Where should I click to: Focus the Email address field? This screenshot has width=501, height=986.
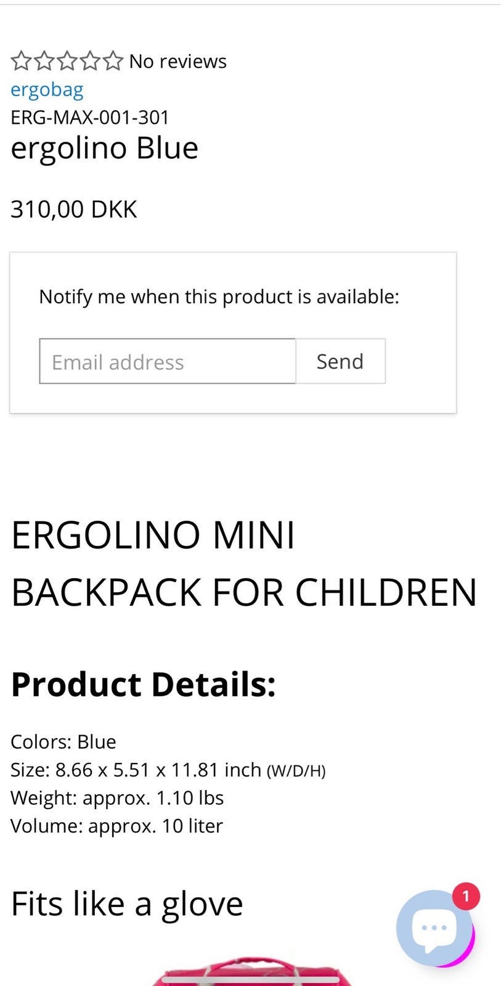click(x=168, y=362)
